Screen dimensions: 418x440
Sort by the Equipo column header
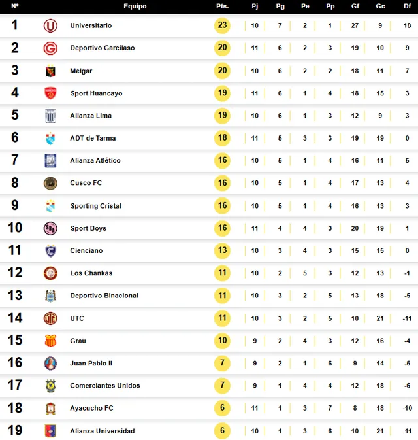point(135,6)
